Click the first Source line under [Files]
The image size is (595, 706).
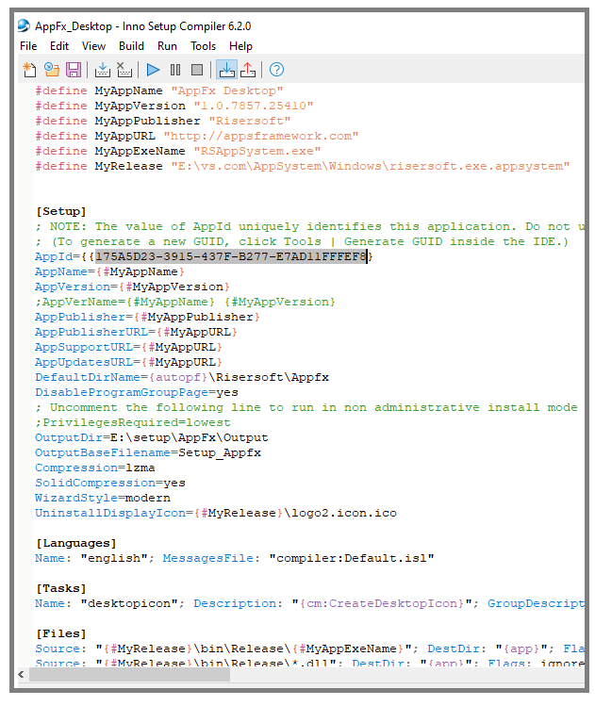310,649
